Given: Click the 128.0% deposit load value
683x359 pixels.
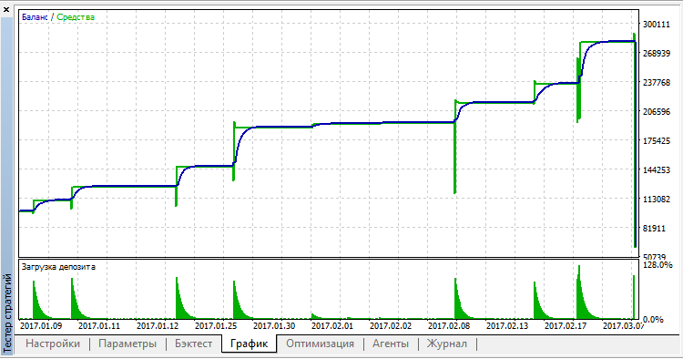Looking at the screenshot, I should click(658, 265).
